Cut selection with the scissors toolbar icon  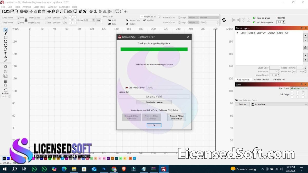(x=31, y=12)
